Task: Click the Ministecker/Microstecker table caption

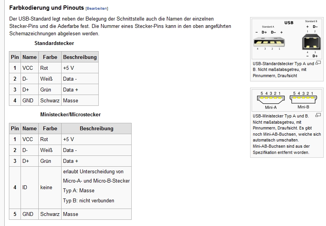Action: (x=70, y=114)
